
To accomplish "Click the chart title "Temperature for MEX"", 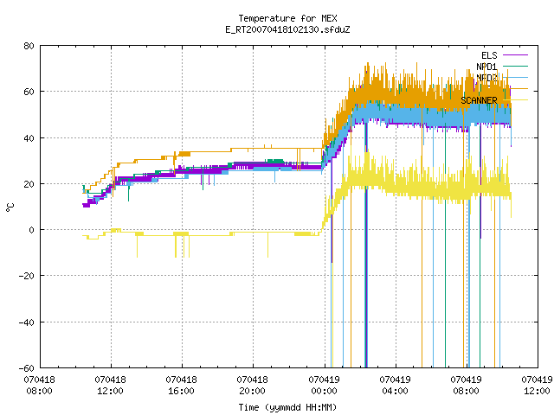I will [287, 18].
